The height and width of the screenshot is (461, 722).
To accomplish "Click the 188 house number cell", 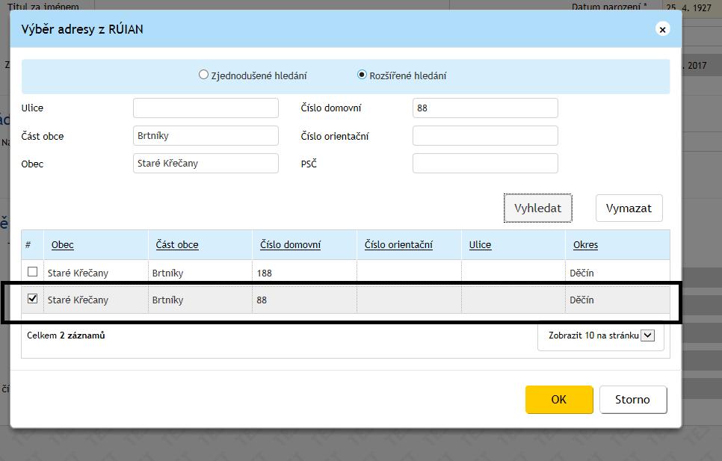I will click(265, 273).
